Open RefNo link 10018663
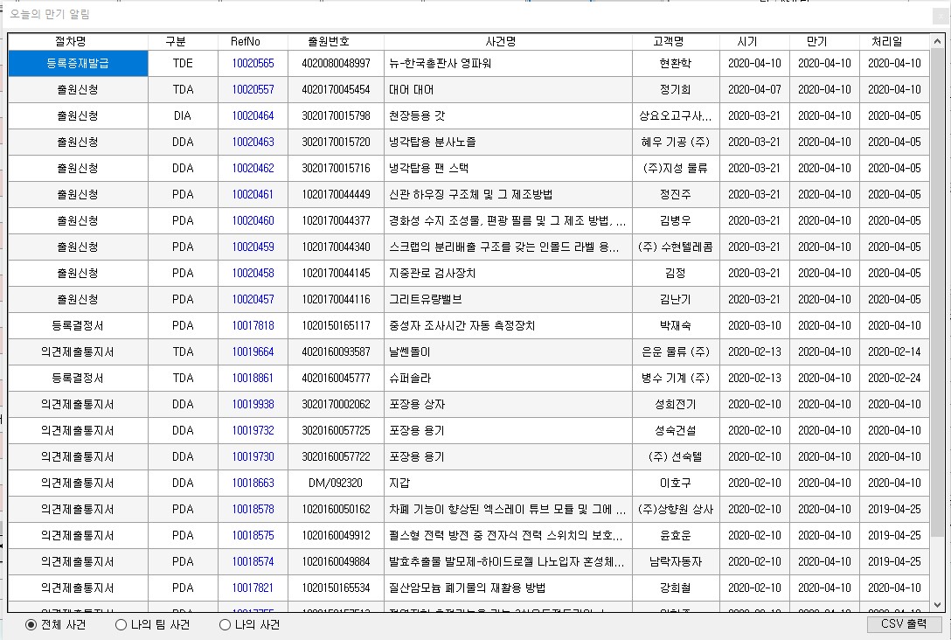The width and height of the screenshot is (951, 640). (x=253, y=483)
